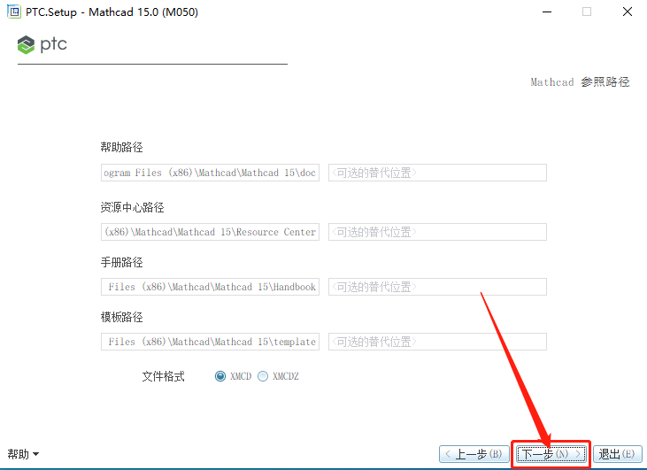The height and width of the screenshot is (470, 647).
Task: Click the 模板路径 template path field
Action: pos(210,342)
